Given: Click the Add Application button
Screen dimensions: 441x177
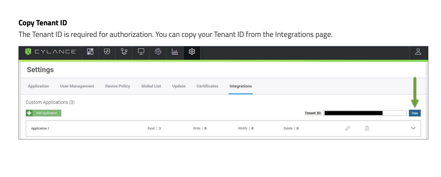Looking at the screenshot, I should pos(44,113).
